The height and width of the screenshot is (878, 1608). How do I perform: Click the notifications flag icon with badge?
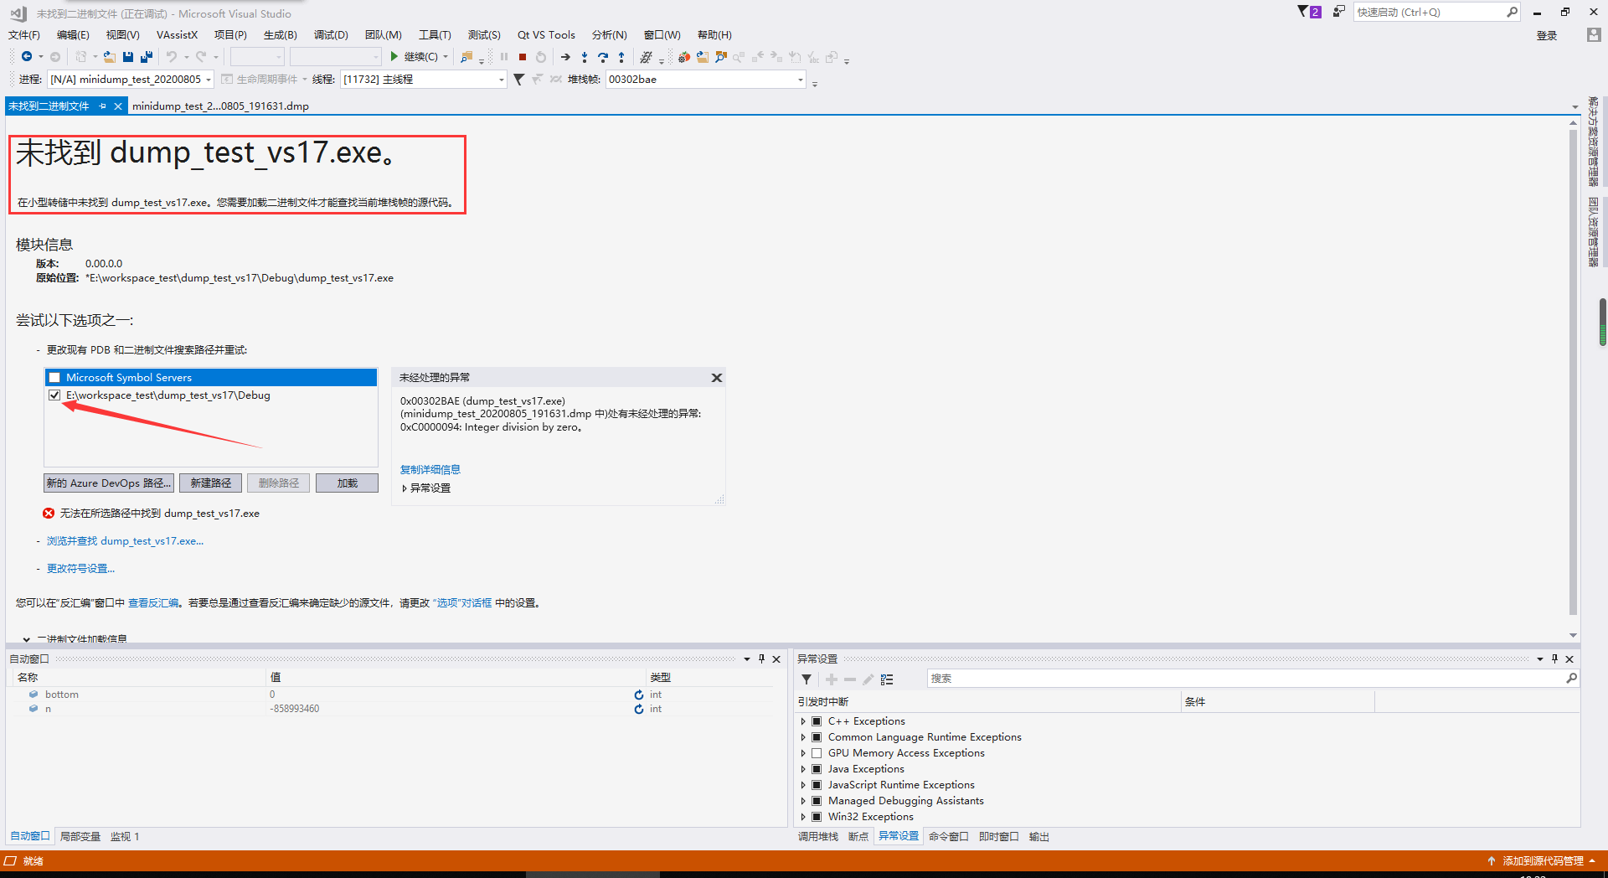1309,12
